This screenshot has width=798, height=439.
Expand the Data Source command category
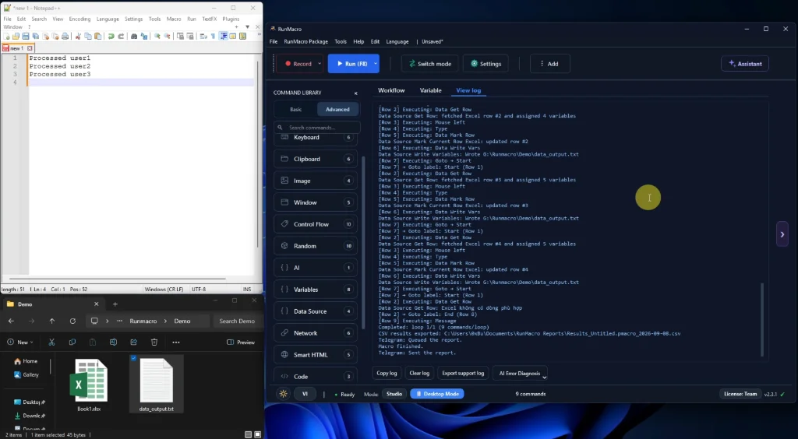coord(316,311)
